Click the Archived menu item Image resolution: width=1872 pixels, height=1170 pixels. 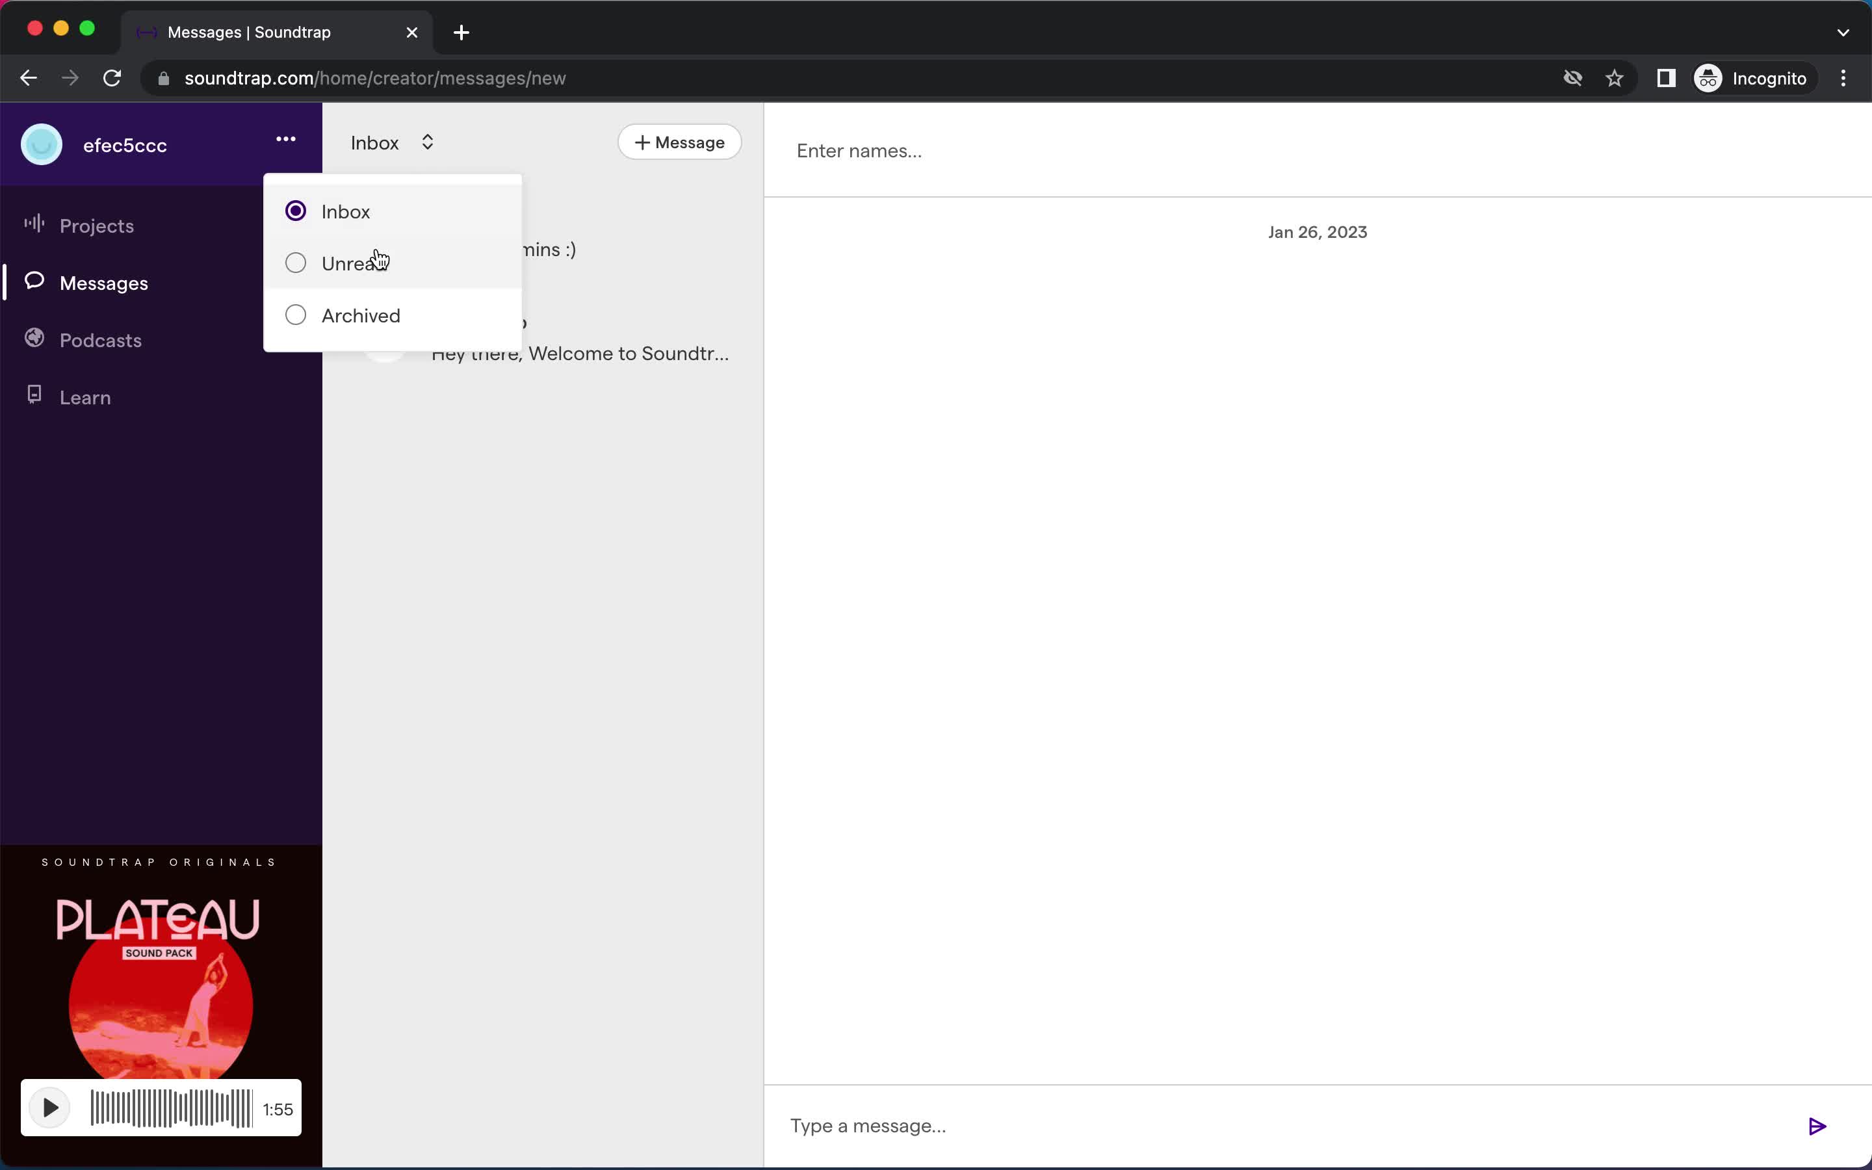[x=360, y=315]
